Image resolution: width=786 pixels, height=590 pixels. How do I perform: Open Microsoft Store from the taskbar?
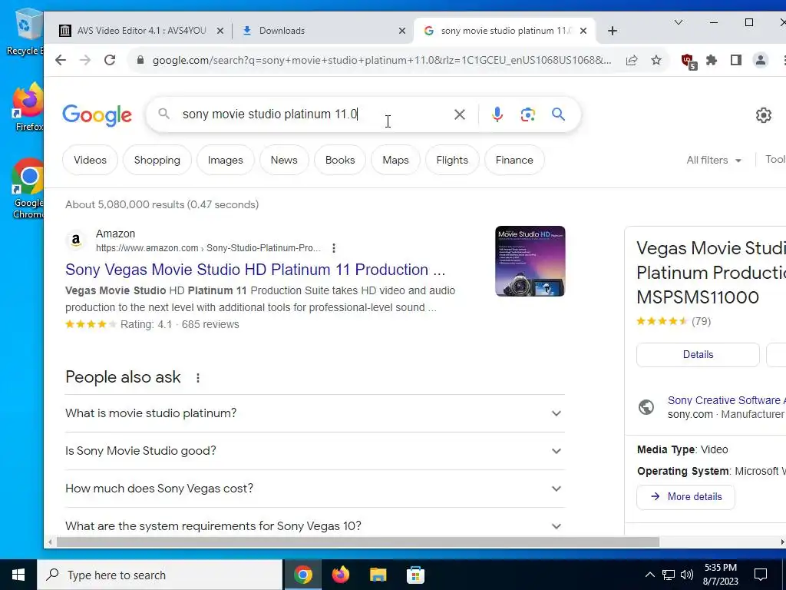[x=415, y=575]
